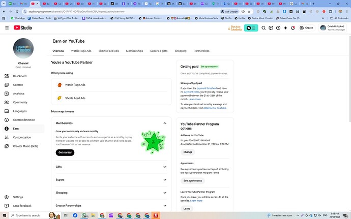Viewport: 351px width, 219px height.
Task: Click the See agreements button
Action: click(193, 181)
